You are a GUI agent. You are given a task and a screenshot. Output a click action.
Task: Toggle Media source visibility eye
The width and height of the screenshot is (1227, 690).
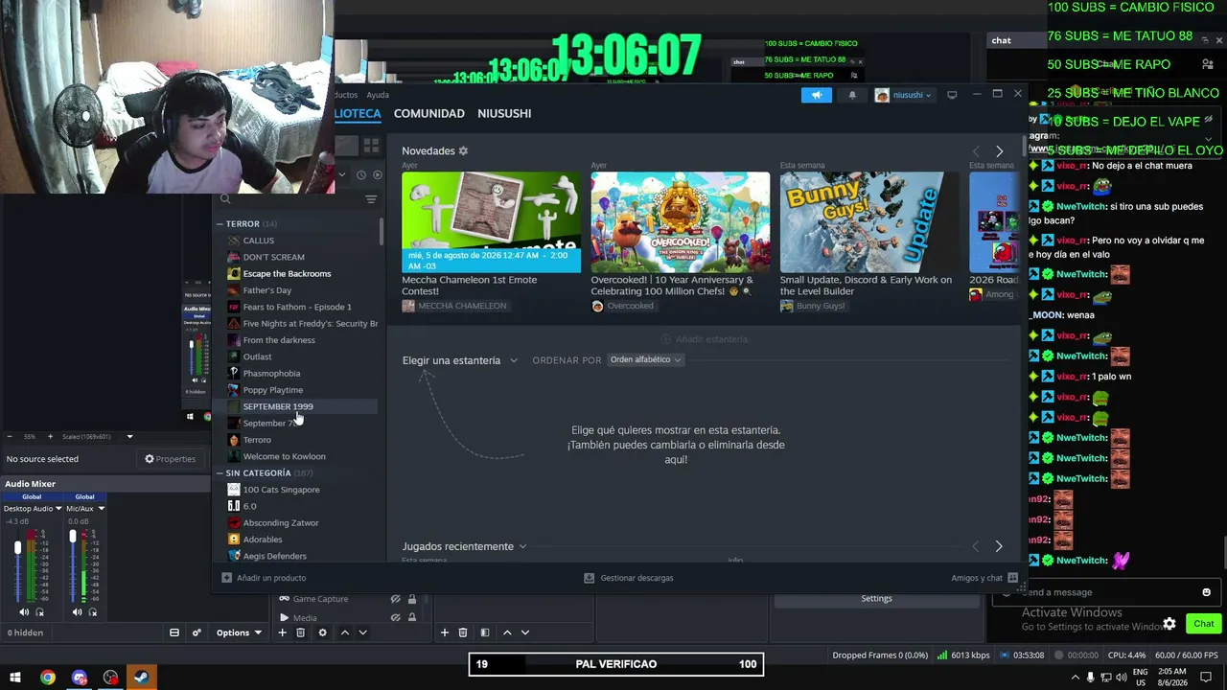pyautogui.click(x=395, y=617)
